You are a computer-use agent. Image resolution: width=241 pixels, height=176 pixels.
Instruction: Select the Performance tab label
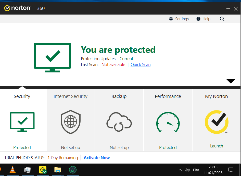pyautogui.click(x=168, y=96)
